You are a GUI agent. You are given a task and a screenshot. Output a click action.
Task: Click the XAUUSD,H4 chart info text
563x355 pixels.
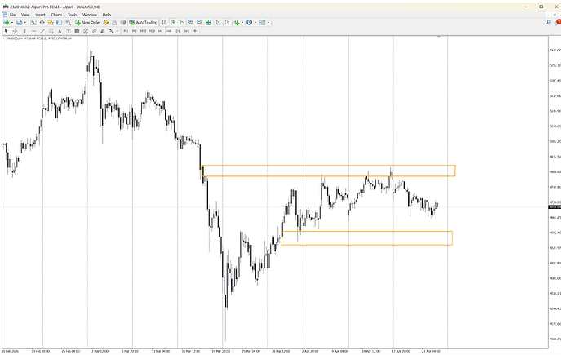point(38,38)
